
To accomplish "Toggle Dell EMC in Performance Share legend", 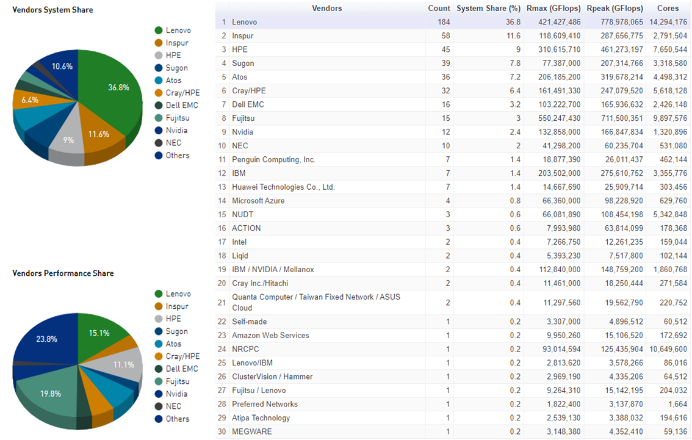I will pyautogui.click(x=176, y=369).
